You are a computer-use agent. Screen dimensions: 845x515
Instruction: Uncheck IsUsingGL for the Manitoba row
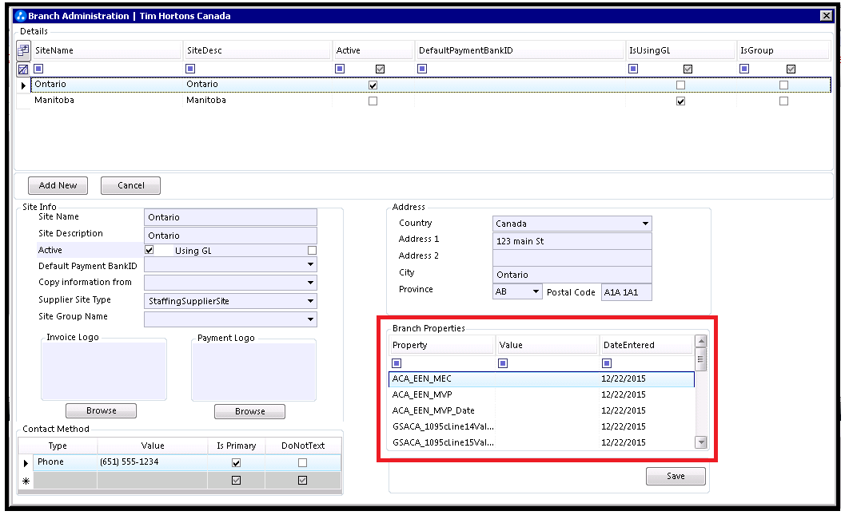(x=680, y=101)
